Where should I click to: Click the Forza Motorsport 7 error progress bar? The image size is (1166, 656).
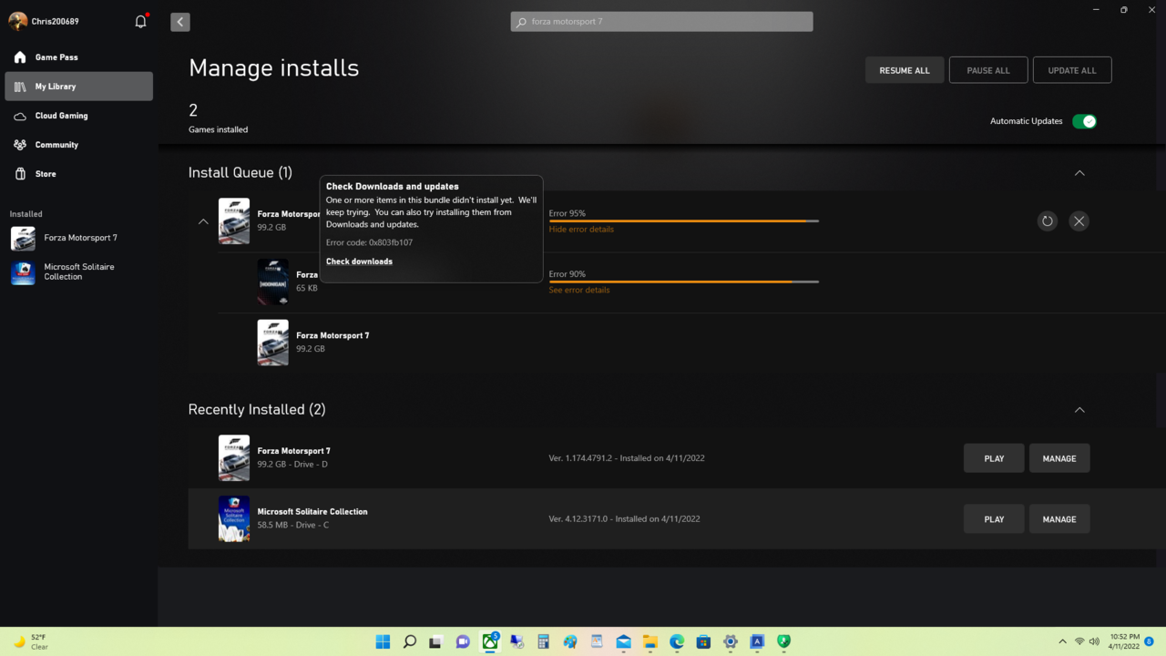[x=683, y=220]
